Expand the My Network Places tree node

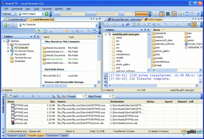click(8, 51)
